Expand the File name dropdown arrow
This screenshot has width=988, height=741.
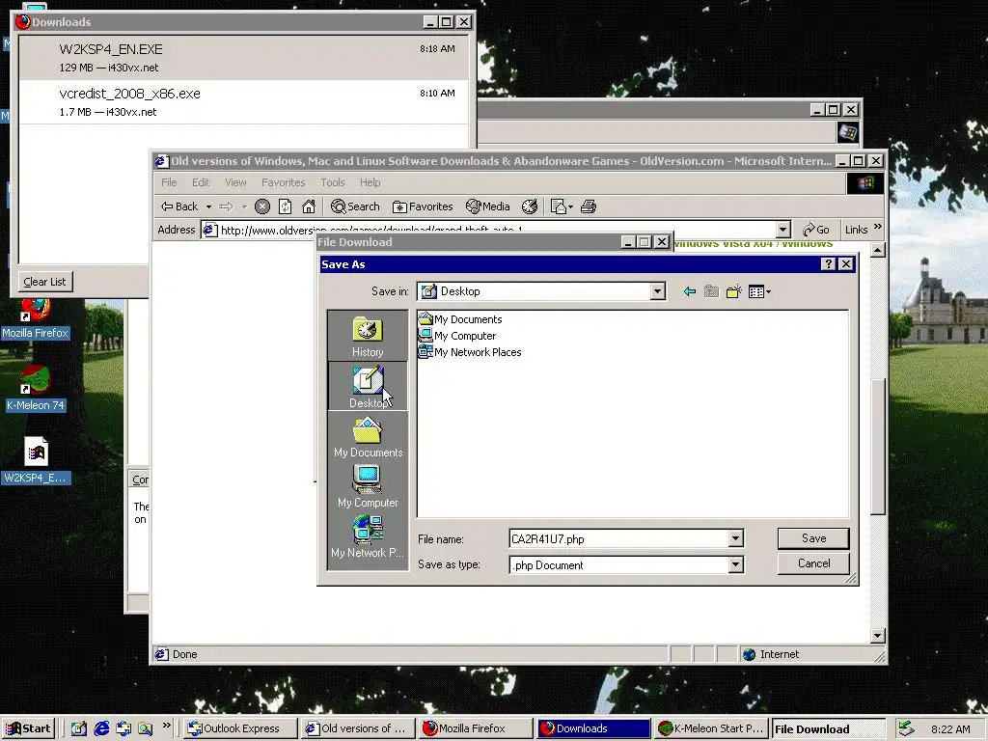point(735,538)
